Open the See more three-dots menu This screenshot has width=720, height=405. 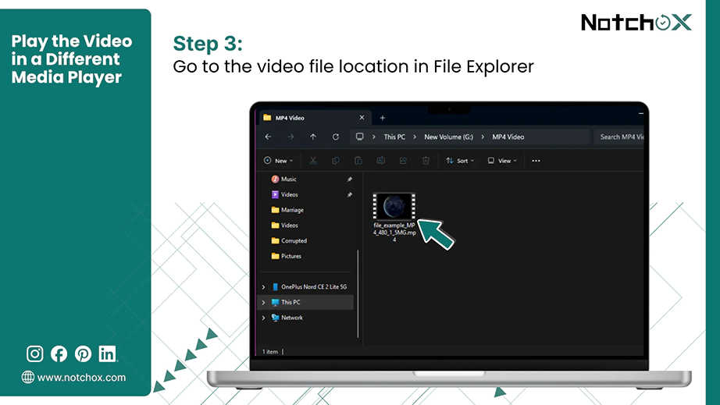point(536,161)
